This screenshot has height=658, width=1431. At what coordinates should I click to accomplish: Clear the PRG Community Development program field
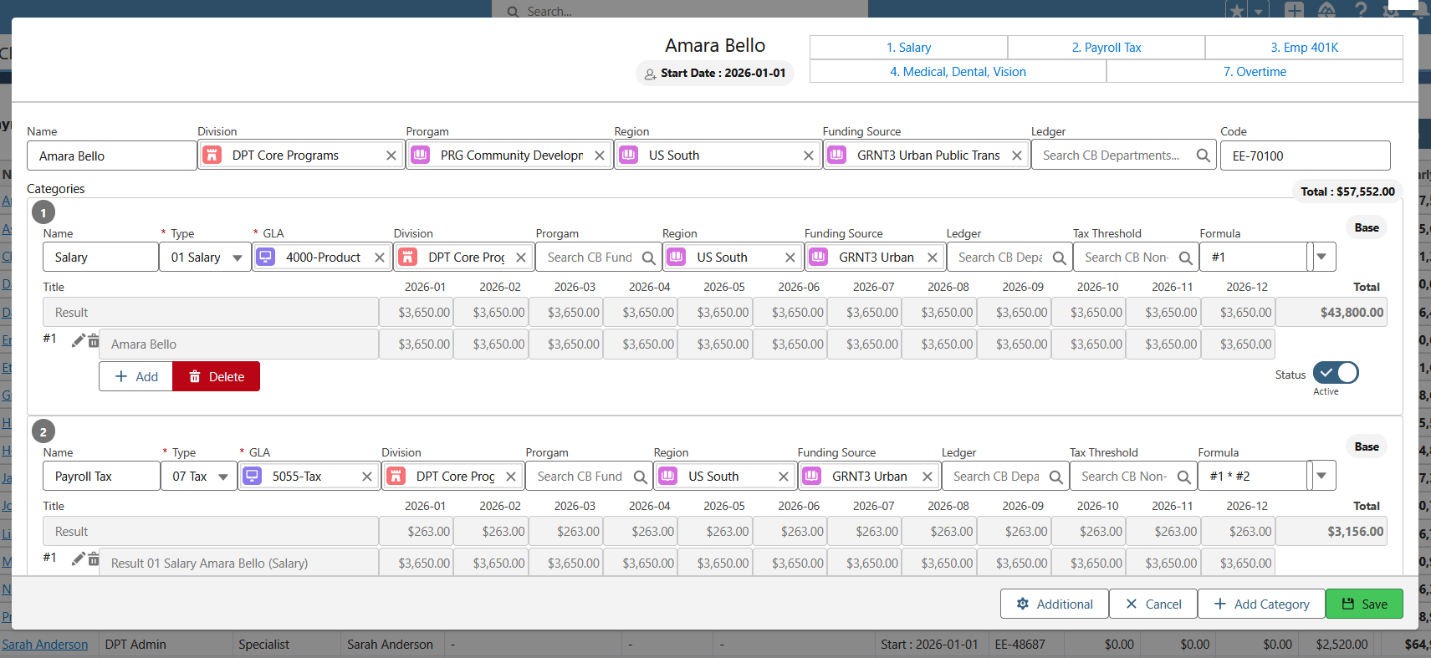click(x=599, y=156)
